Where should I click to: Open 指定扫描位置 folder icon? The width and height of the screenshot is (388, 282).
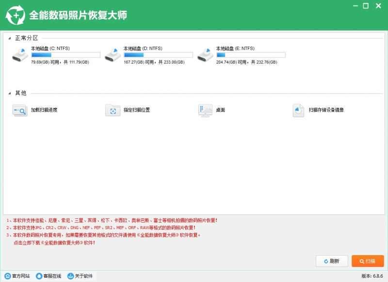pos(113,110)
